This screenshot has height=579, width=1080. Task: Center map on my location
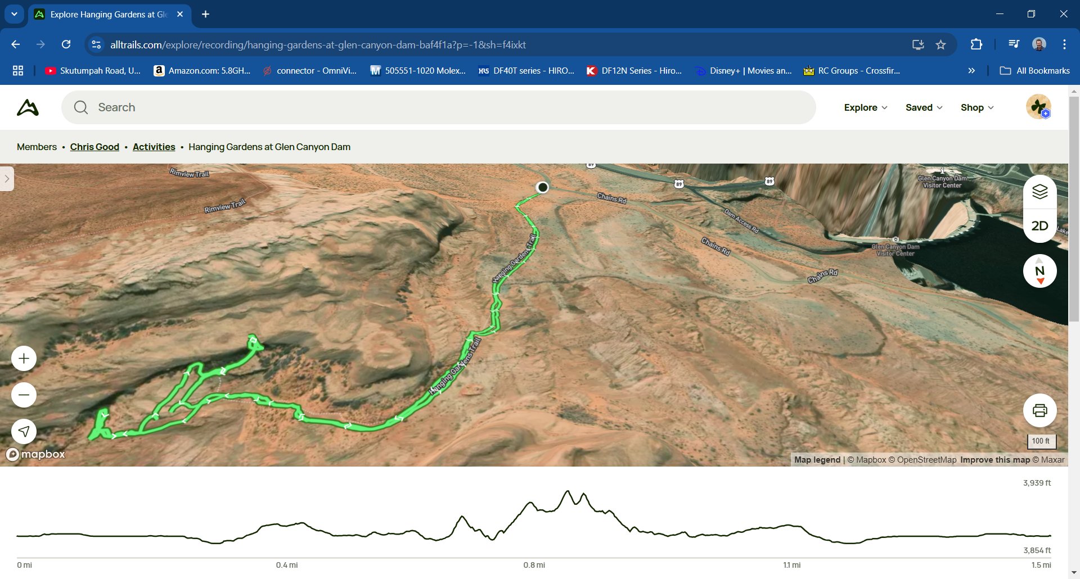[24, 432]
